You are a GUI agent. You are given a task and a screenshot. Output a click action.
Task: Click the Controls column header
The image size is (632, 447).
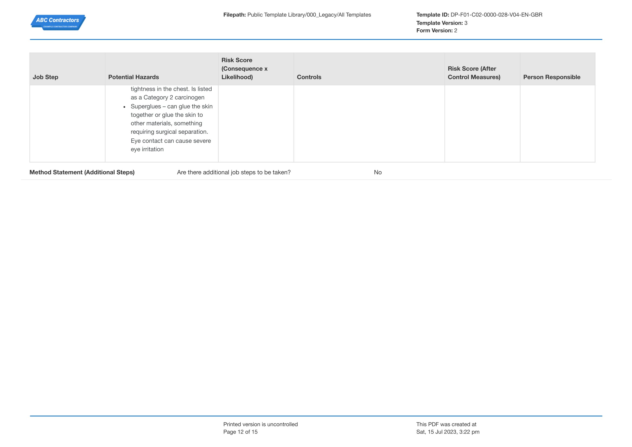[x=309, y=77]
